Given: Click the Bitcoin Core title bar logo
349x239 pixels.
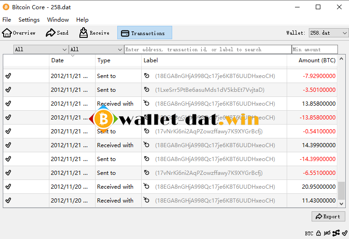Looking at the screenshot, I should [6, 7].
